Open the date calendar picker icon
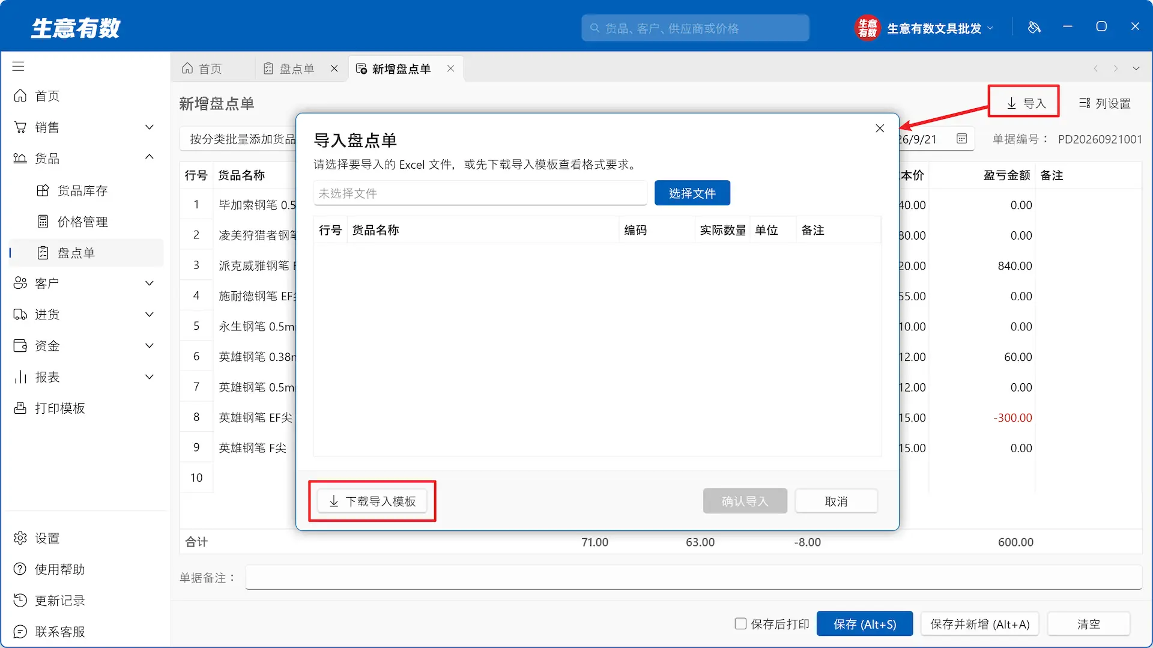The width and height of the screenshot is (1153, 648). (x=961, y=139)
